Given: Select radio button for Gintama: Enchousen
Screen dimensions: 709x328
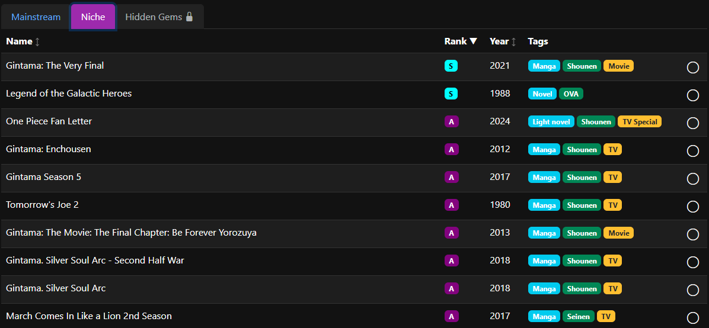Looking at the screenshot, I should [693, 151].
